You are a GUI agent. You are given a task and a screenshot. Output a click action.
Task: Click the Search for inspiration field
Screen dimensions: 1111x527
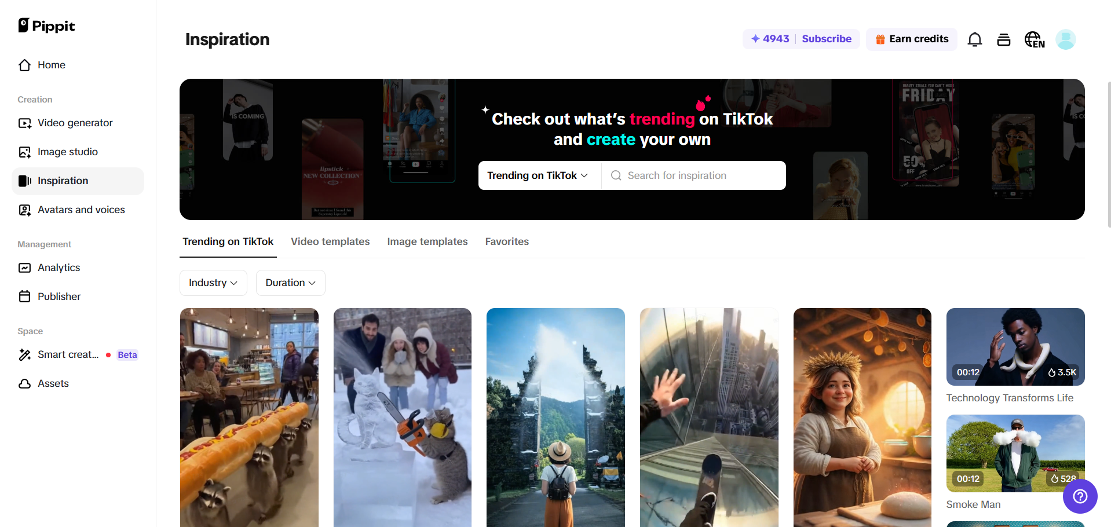(694, 175)
